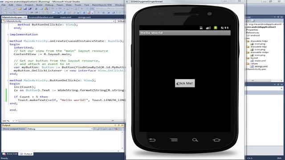Select the Properties node in Solution Explorer

[x=252, y=30]
